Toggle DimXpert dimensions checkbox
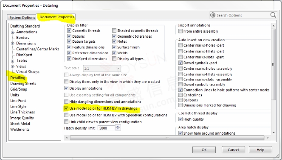Viewport: 282px width, 160px height. tap(69, 58)
